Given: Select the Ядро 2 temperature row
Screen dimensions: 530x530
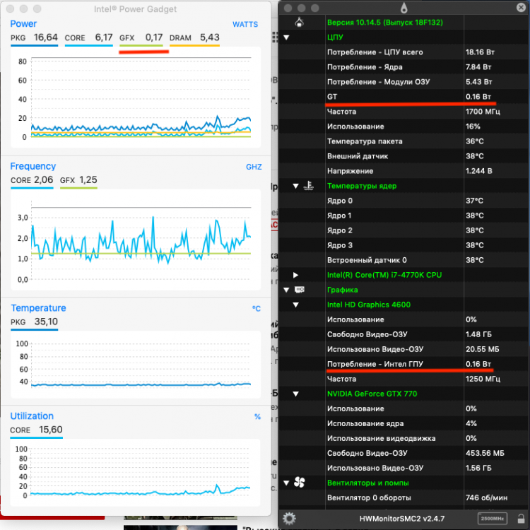Looking at the screenshot, I should 404,230.
